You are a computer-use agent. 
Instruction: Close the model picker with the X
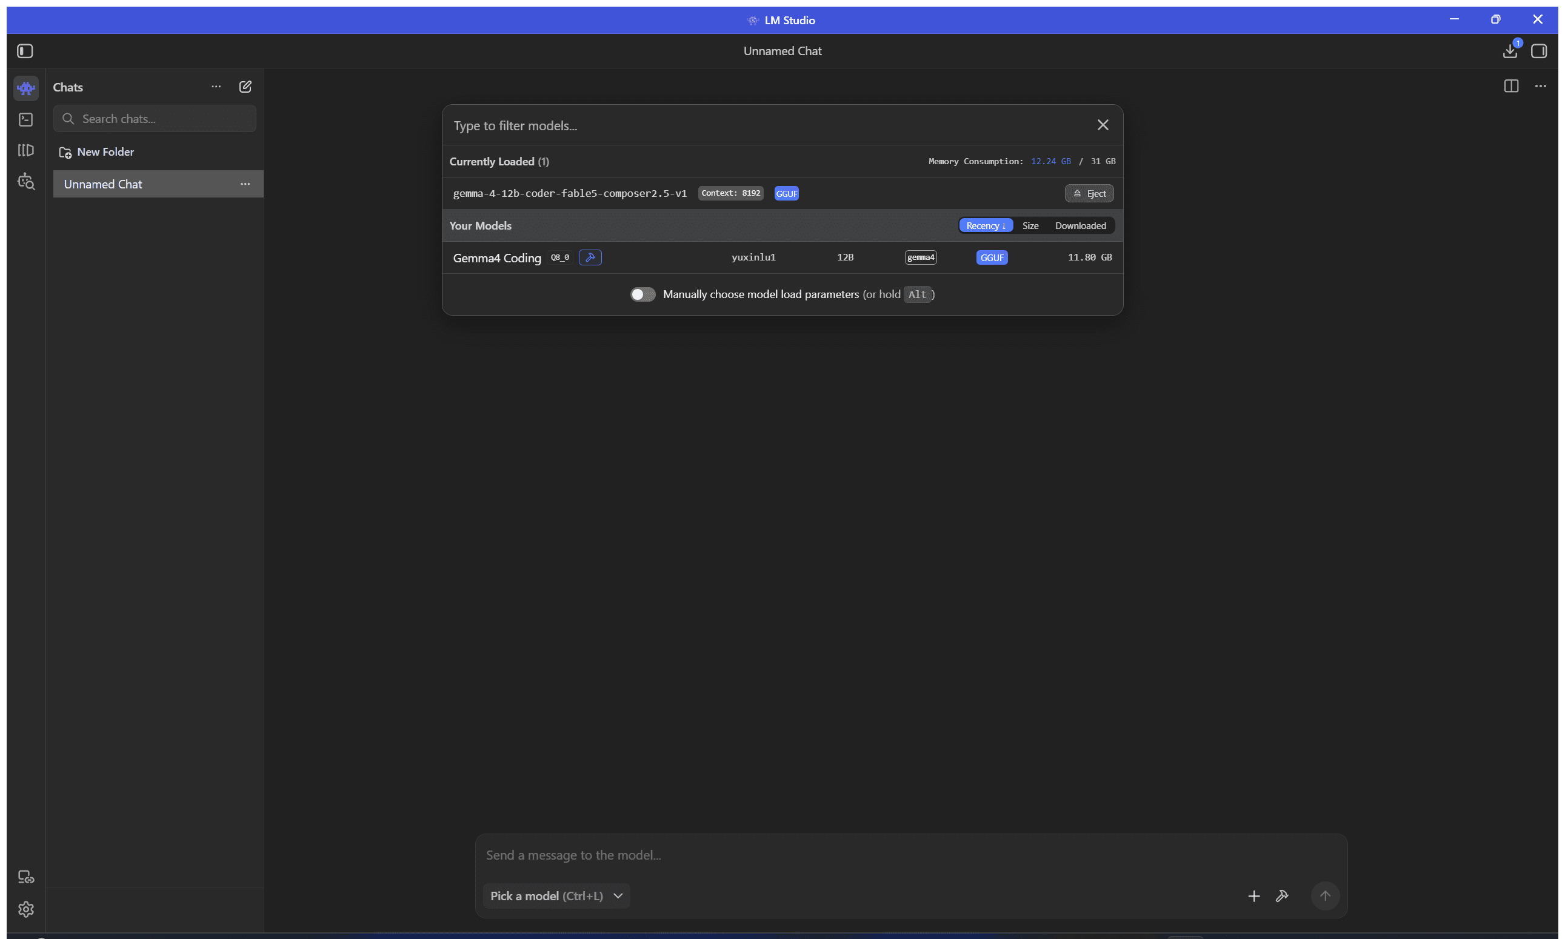tap(1103, 125)
